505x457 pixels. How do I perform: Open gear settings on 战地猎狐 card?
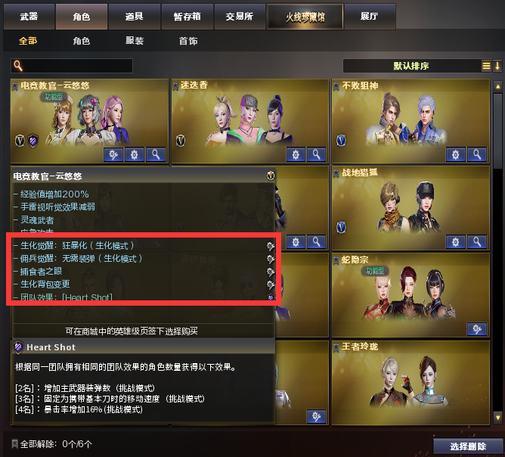455,241
